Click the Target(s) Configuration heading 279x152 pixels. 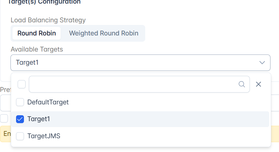coord(44,2)
